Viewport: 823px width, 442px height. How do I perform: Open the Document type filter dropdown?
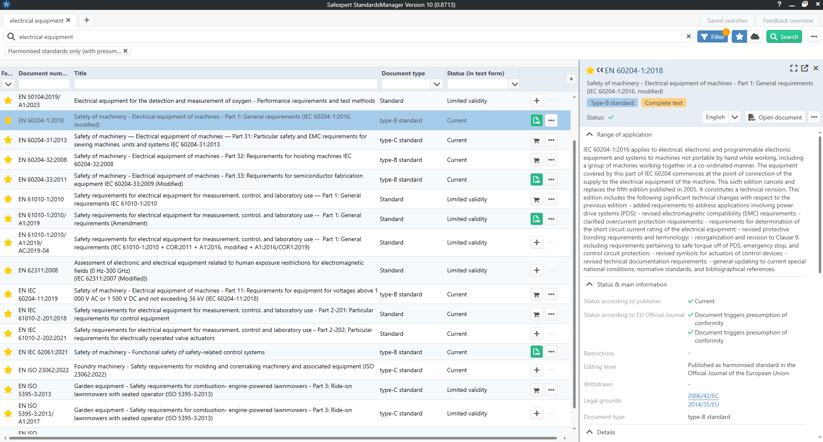click(437, 84)
